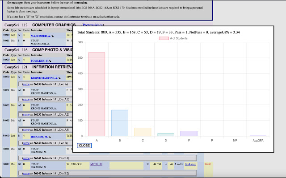The height and width of the screenshot is (178, 286).
Task: Click course code 34031
Action: tap(6, 90)
